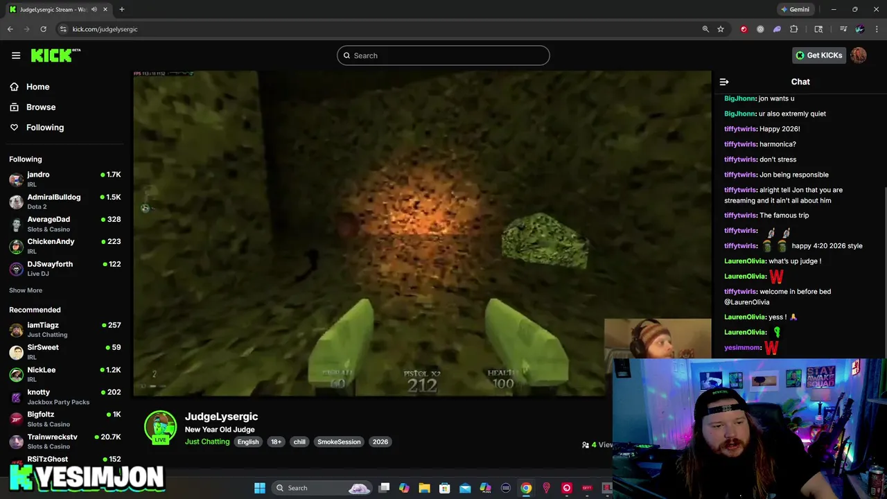Expand Following list with Show More

tap(26, 290)
